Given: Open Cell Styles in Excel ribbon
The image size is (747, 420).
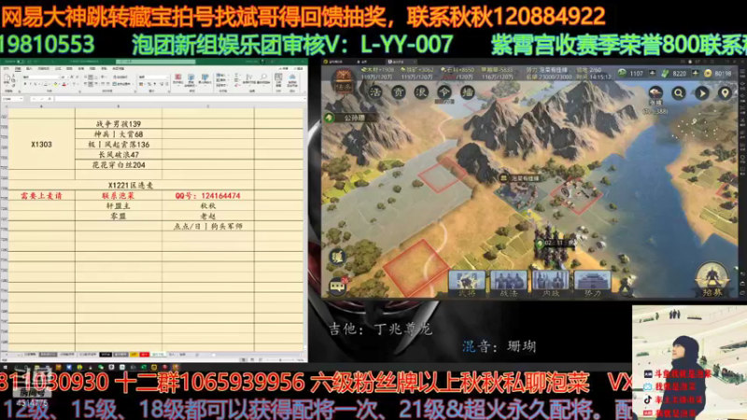Looking at the screenshot, I should [205, 79].
